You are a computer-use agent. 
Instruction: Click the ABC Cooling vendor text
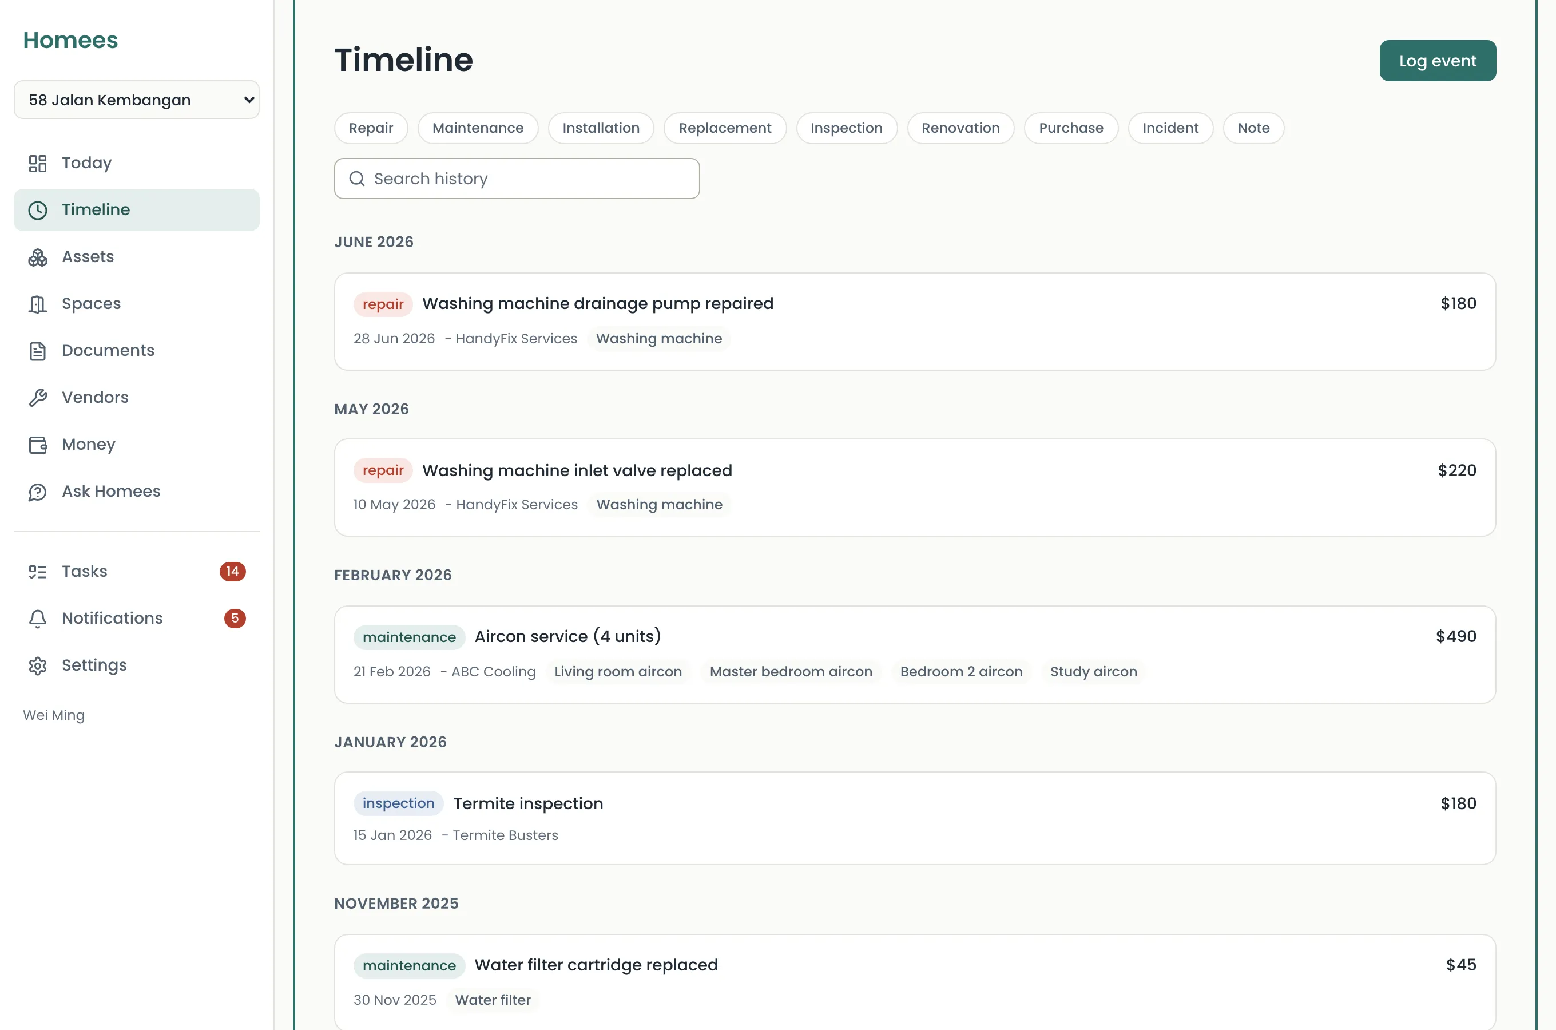tap(493, 672)
